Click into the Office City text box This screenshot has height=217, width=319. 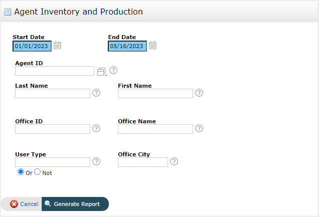[x=143, y=162]
